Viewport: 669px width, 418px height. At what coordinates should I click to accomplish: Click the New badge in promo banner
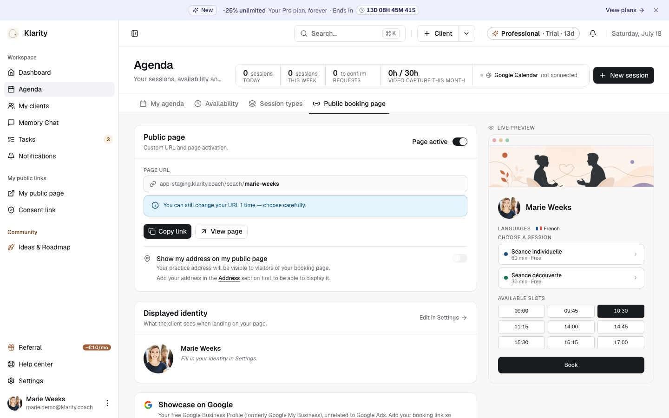pos(203,10)
